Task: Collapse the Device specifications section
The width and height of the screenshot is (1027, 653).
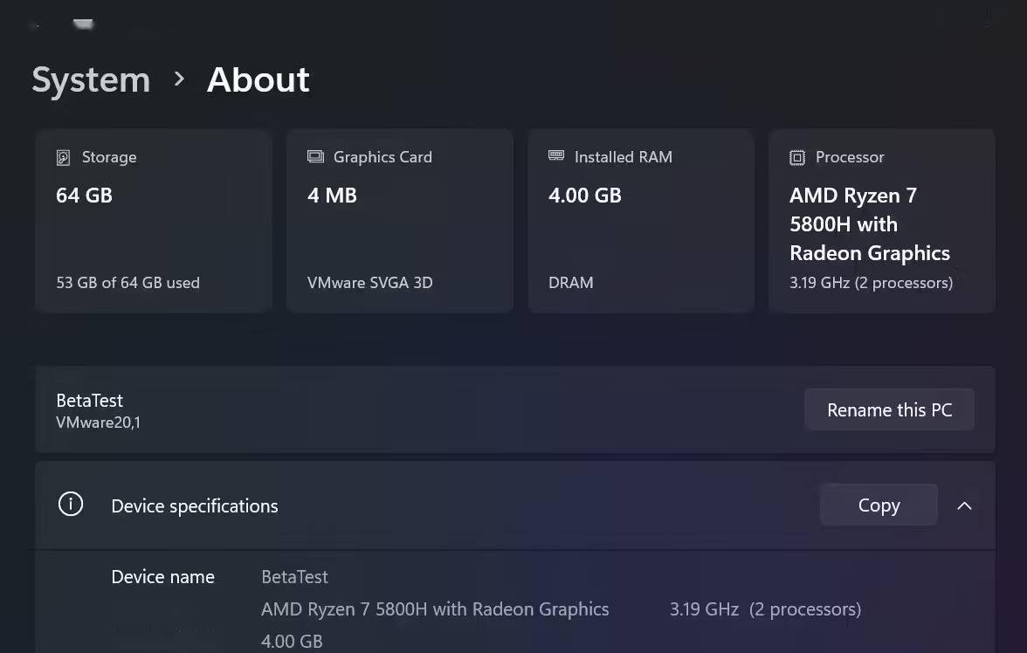Action: 964,505
